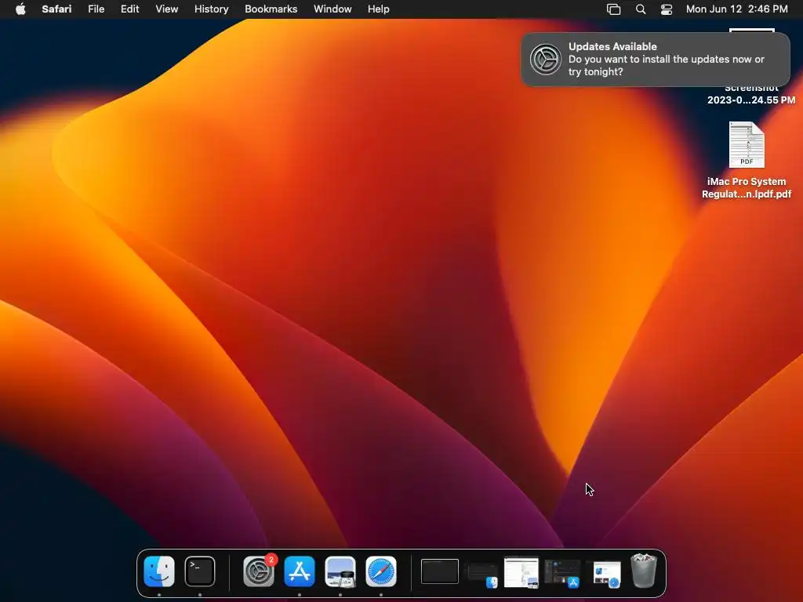Restore the minimized Preview window in the Dock
Viewport: 803px width, 602px height.
(x=521, y=572)
